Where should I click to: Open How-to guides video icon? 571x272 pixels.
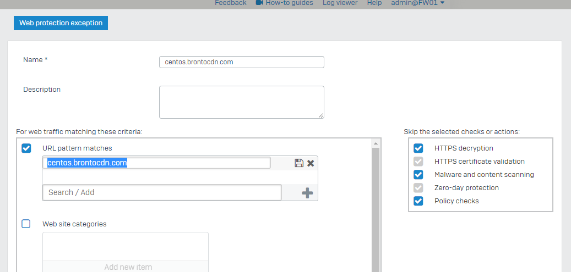(260, 3)
